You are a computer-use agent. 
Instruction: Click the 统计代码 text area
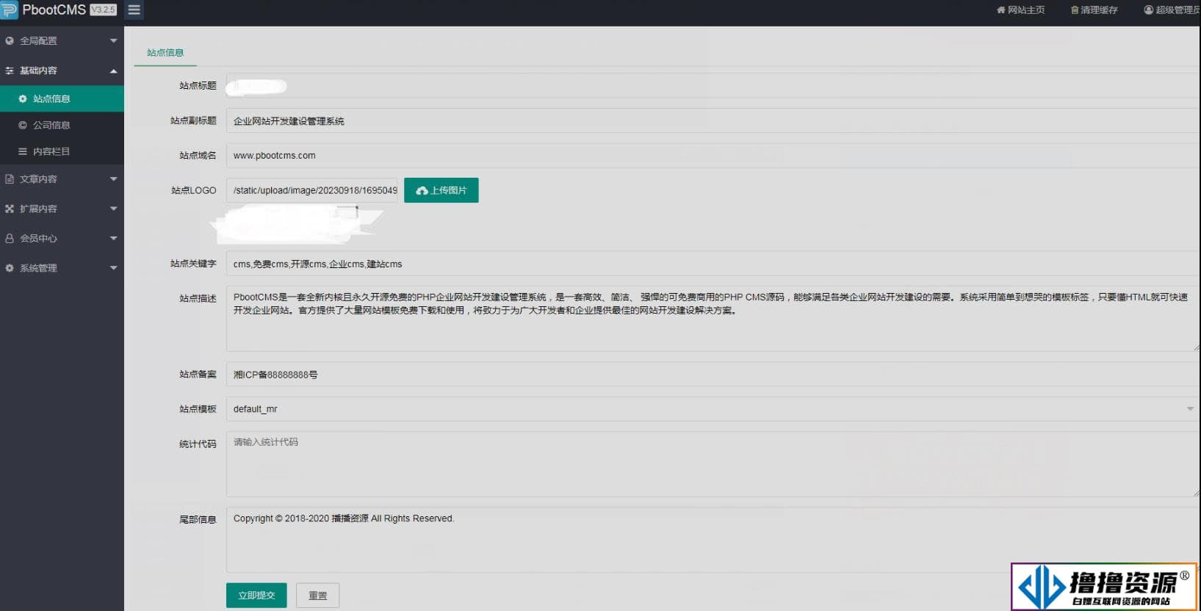click(713, 463)
